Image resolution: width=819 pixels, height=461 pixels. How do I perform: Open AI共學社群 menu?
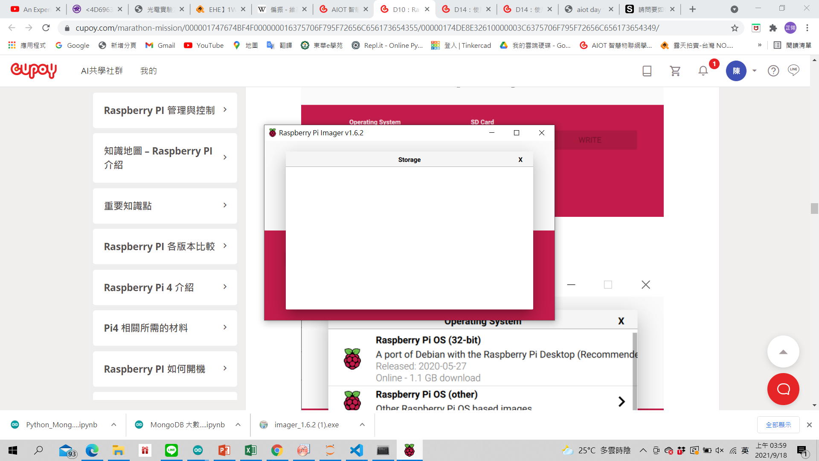click(x=102, y=71)
